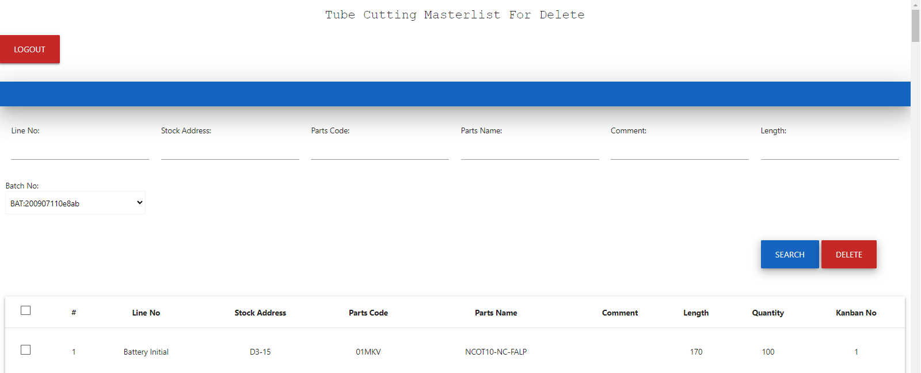Select the Parts Name text field

(x=530, y=151)
